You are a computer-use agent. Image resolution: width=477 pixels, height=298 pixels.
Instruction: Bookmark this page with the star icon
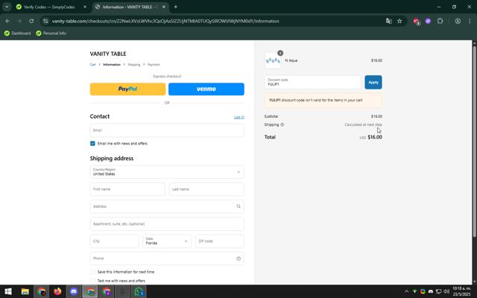point(399,21)
